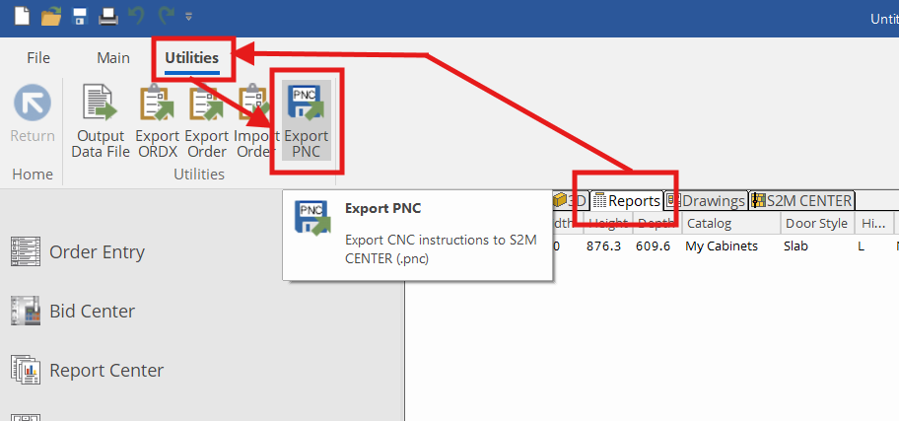899x421 pixels.
Task: Open Order Entry in the sidebar
Action: (97, 252)
